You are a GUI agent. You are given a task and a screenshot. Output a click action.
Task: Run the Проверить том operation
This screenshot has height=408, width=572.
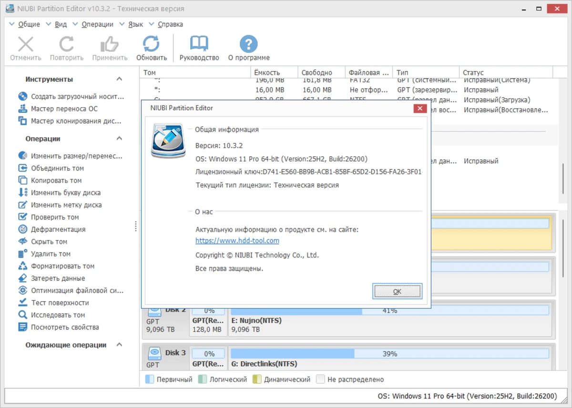(49, 217)
